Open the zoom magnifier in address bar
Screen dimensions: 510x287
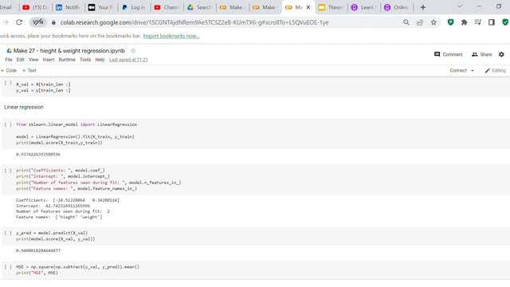point(406,22)
